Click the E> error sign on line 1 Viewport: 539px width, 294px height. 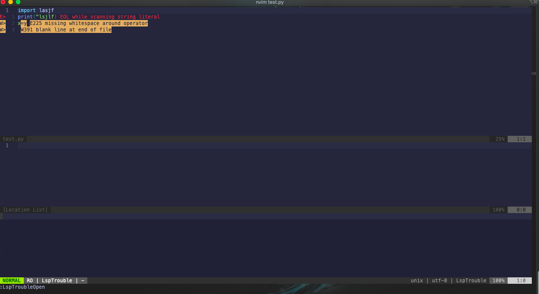3,17
